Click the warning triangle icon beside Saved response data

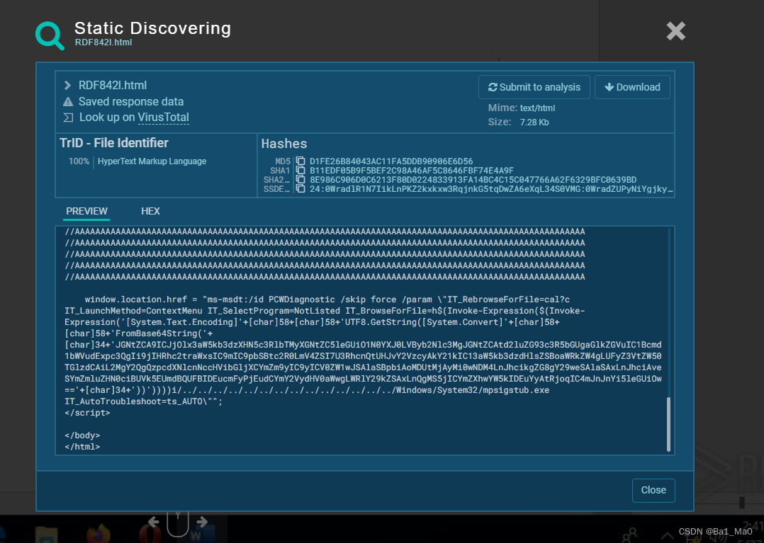(x=68, y=102)
